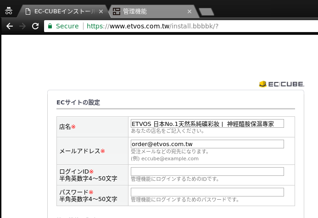The width and height of the screenshot is (318, 218).
Task: Click the ECサイトの設定 heading
Action: click(x=78, y=102)
